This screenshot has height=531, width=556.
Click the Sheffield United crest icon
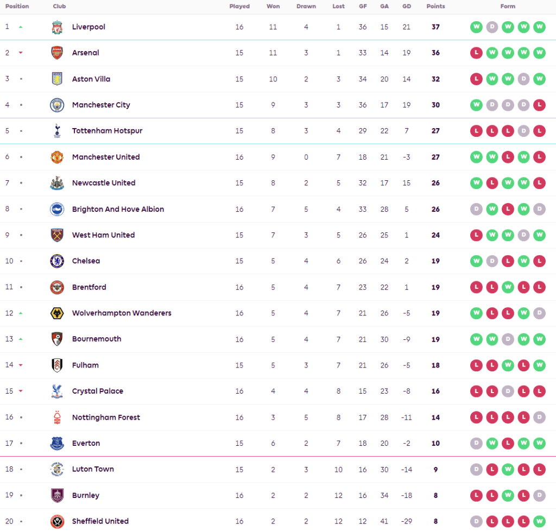click(57, 522)
